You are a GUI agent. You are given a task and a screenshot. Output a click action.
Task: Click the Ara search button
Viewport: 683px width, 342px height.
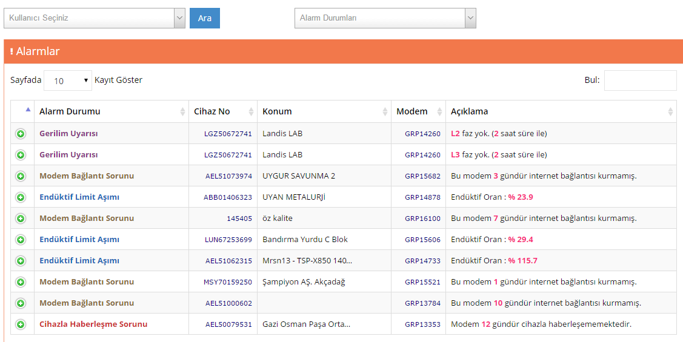tap(205, 18)
